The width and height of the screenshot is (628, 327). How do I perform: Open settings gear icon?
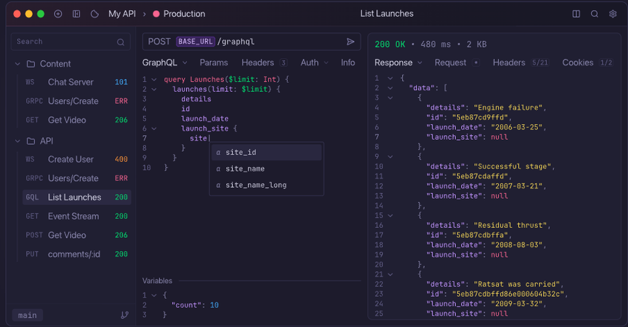coord(612,14)
